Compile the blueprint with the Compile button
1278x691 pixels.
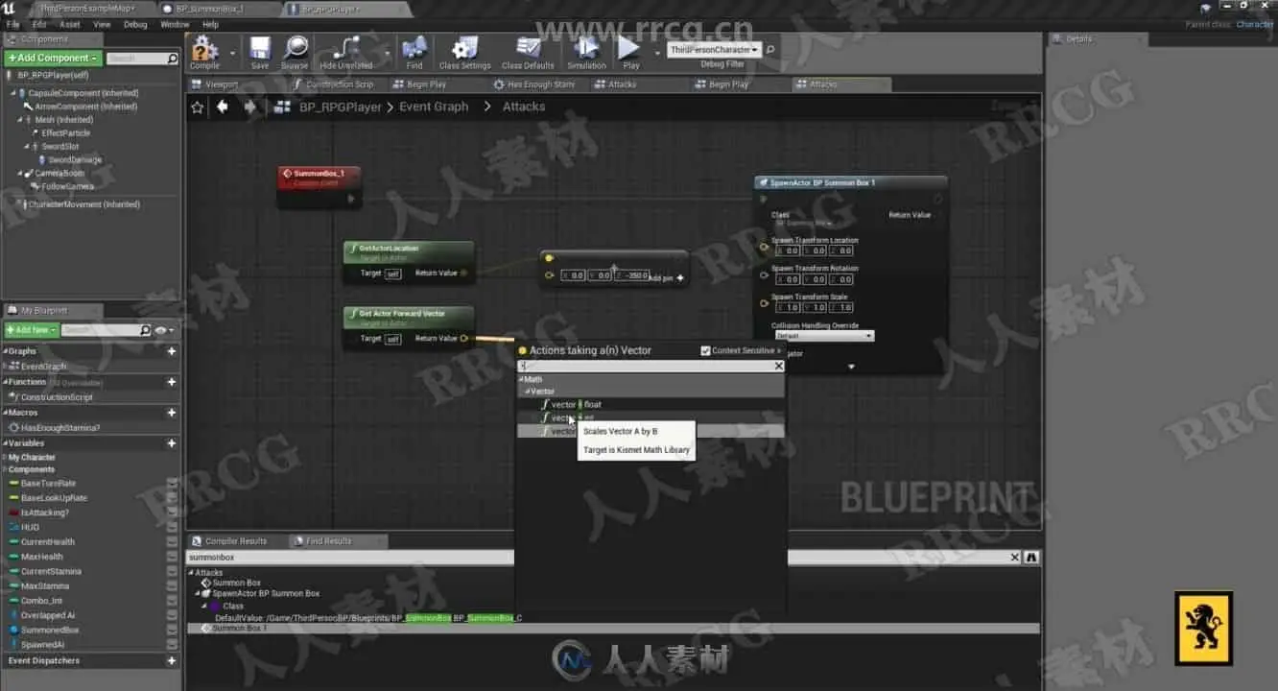204,53
